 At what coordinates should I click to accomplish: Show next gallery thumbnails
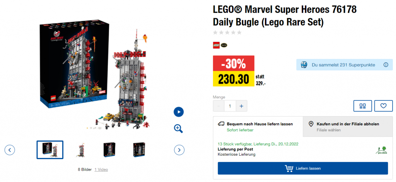click(179, 149)
